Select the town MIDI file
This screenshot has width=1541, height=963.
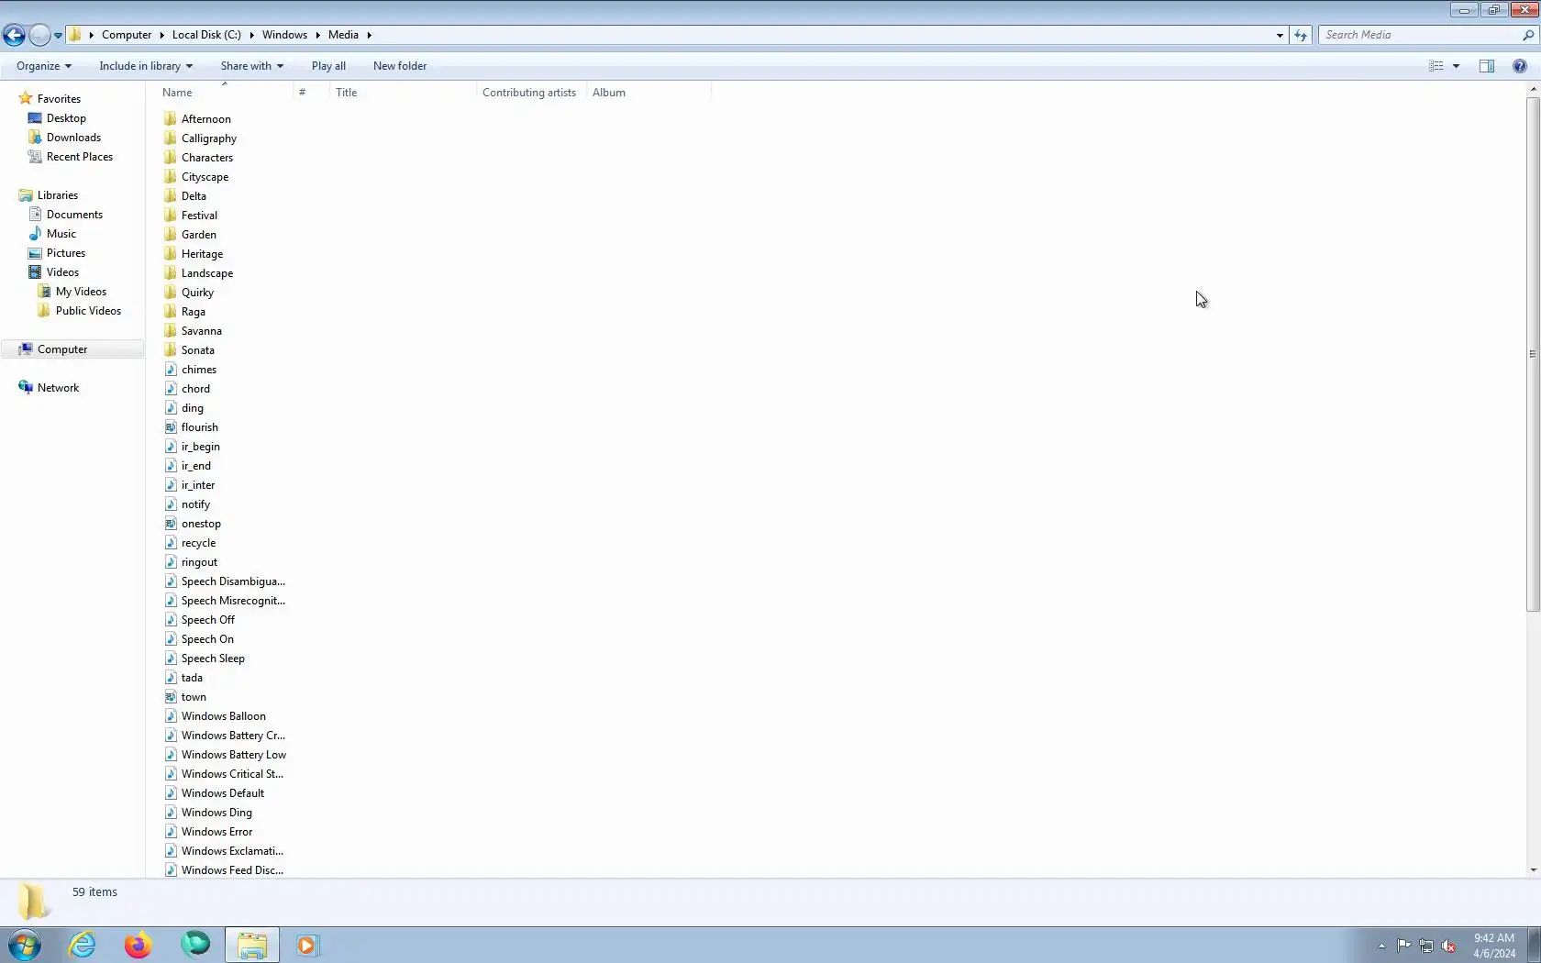point(194,697)
